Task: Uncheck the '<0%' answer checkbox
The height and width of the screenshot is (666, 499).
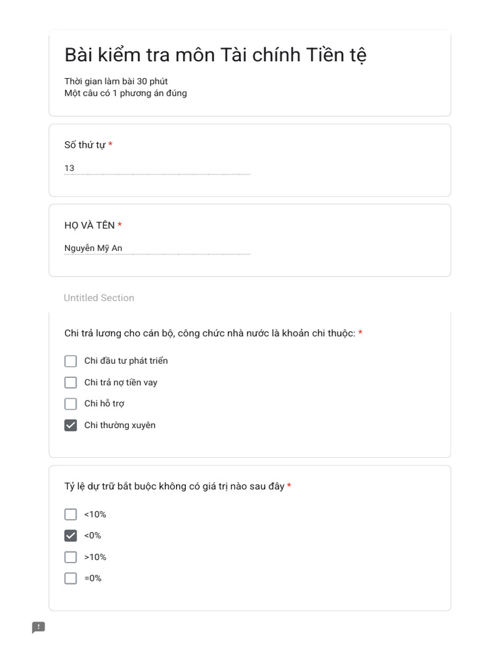Action: (71, 536)
